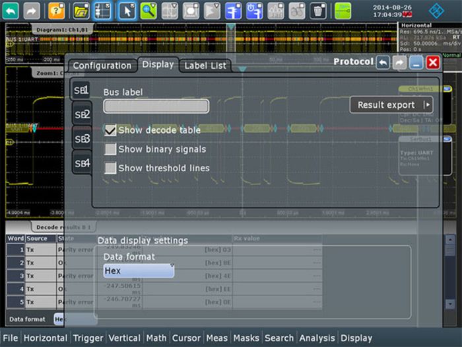Activate the green zoom magnifier tool
Screen dimensions: 462x347
point(148,11)
